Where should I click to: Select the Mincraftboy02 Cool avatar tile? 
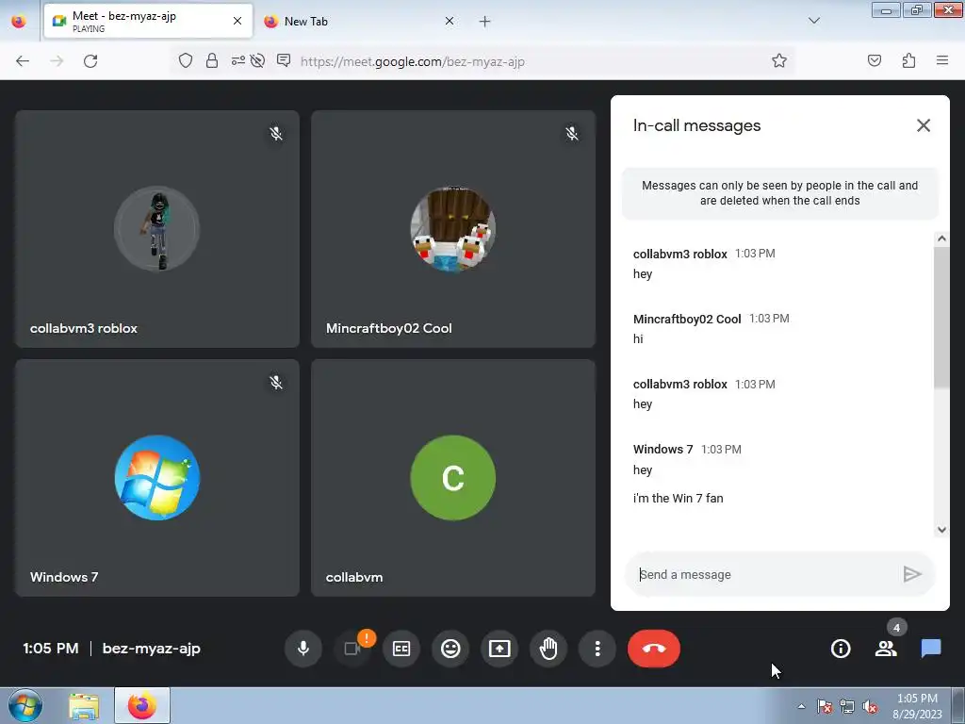coord(453,228)
